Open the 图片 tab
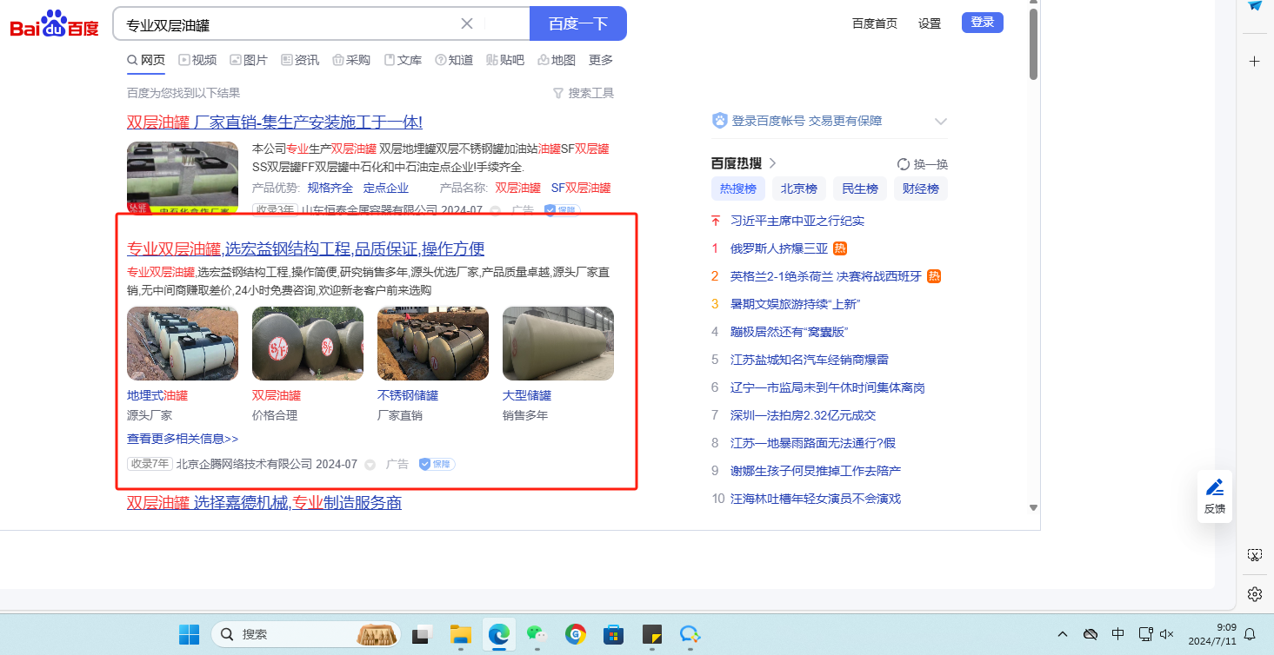 (249, 60)
